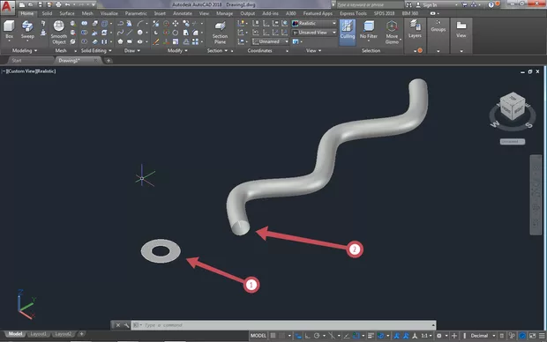Select the Line draw tool
The width and height of the screenshot is (547, 342).
pyautogui.click(x=130, y=33)
